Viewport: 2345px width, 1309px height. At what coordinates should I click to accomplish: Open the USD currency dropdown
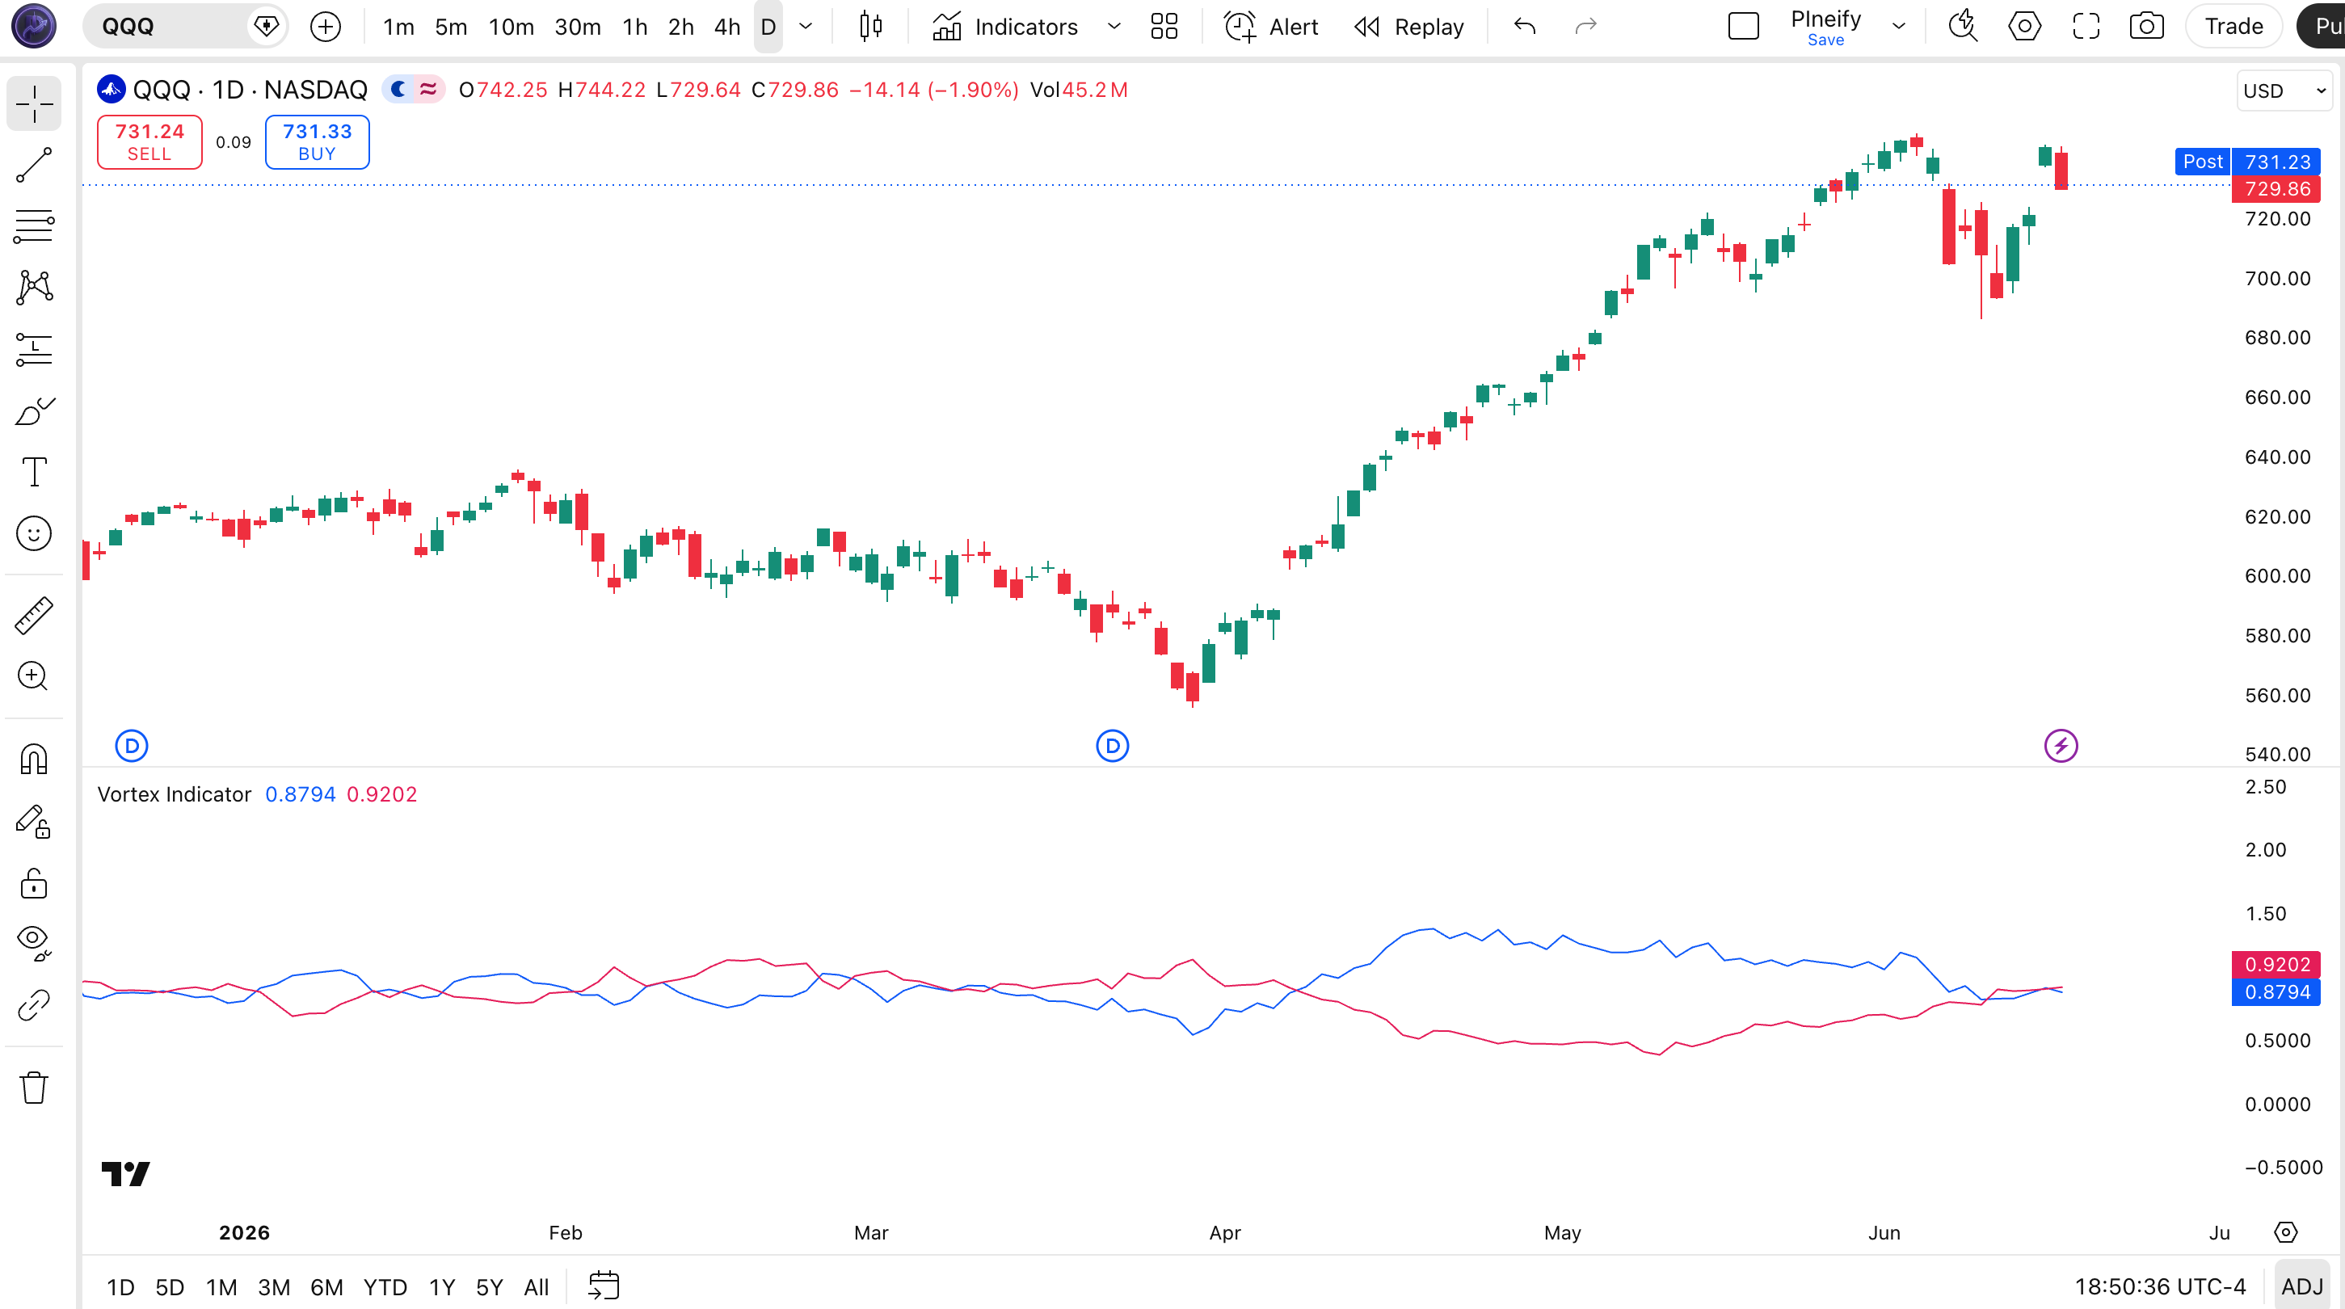tap(2285, 90)
